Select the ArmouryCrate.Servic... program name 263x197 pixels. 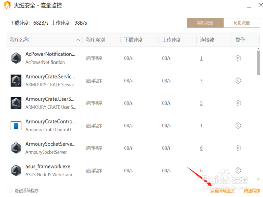click(x=50, y=77)
